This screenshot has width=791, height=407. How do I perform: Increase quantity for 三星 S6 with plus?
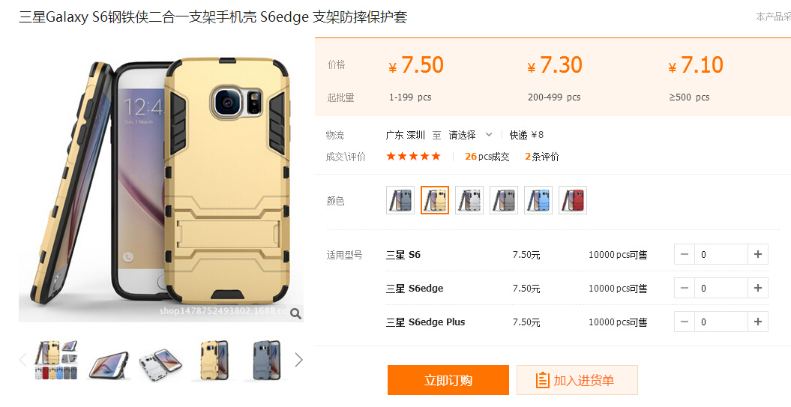[x=758, y=255]
